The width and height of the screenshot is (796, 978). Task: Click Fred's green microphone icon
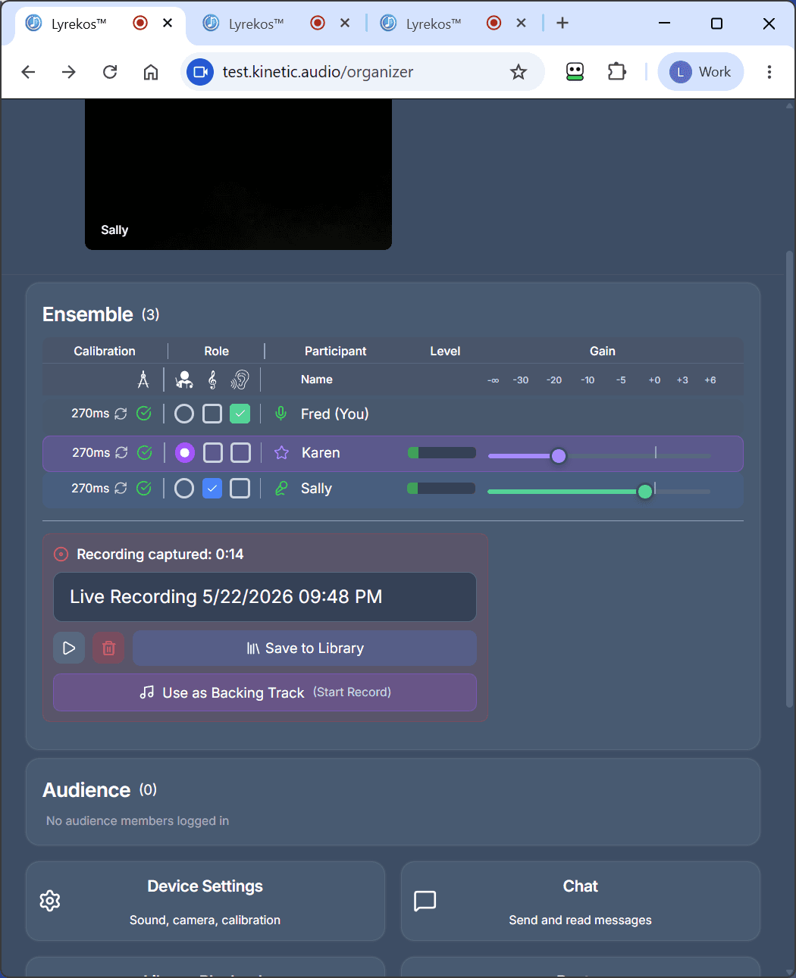pos(280,413)
